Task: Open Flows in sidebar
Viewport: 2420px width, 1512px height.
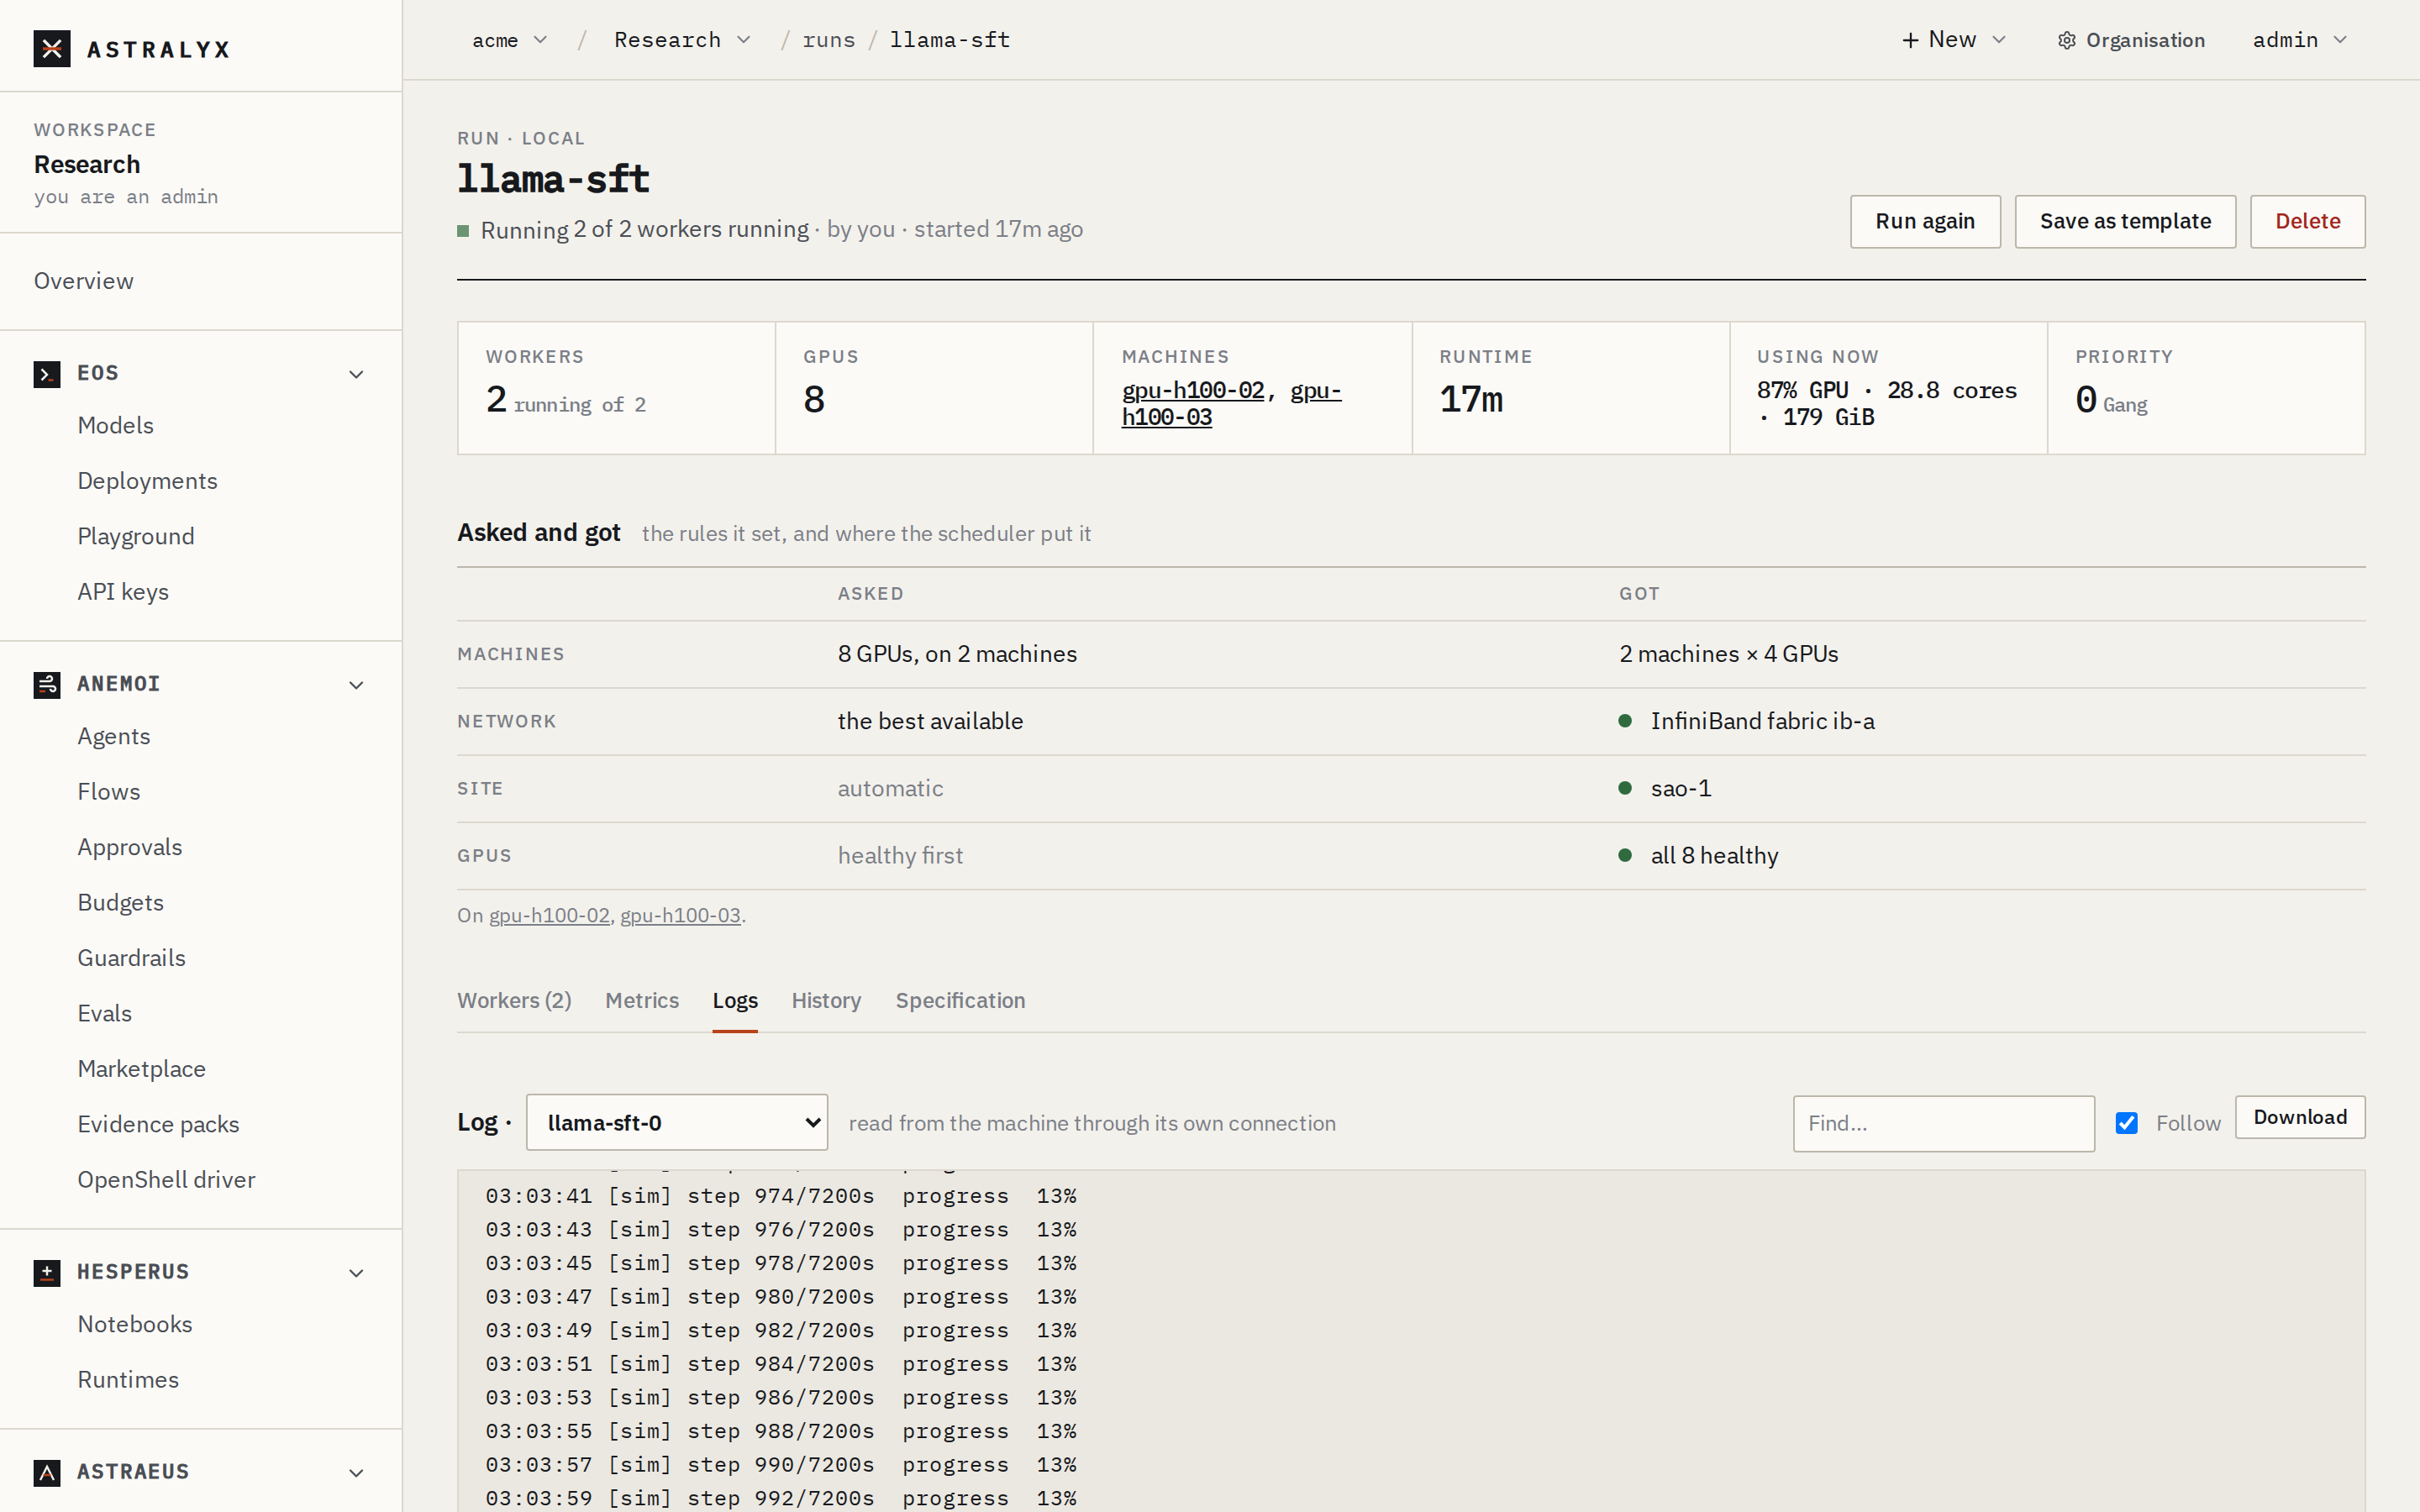Action: click(109, 792)
